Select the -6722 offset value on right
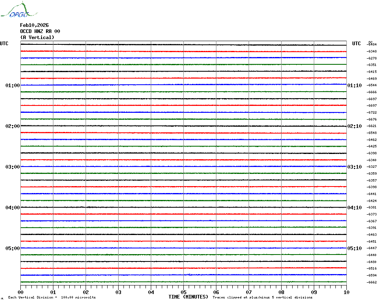This screenshot has height=303, width=379. (x=372, y=112)
